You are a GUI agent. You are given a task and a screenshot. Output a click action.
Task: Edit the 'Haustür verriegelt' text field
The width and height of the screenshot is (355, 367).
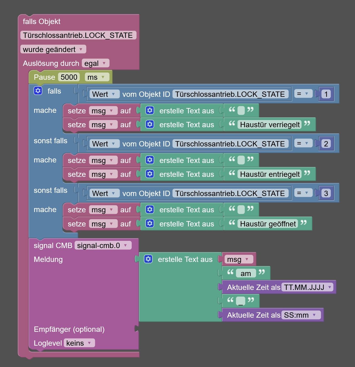point(270,125)
